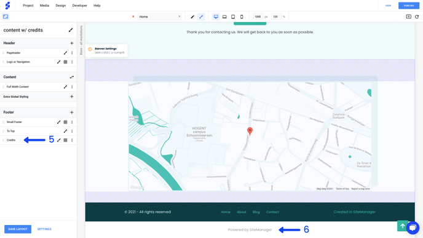
Task: Click the Content swap icon
Action: pyautogui.click(x=72, y=77)
